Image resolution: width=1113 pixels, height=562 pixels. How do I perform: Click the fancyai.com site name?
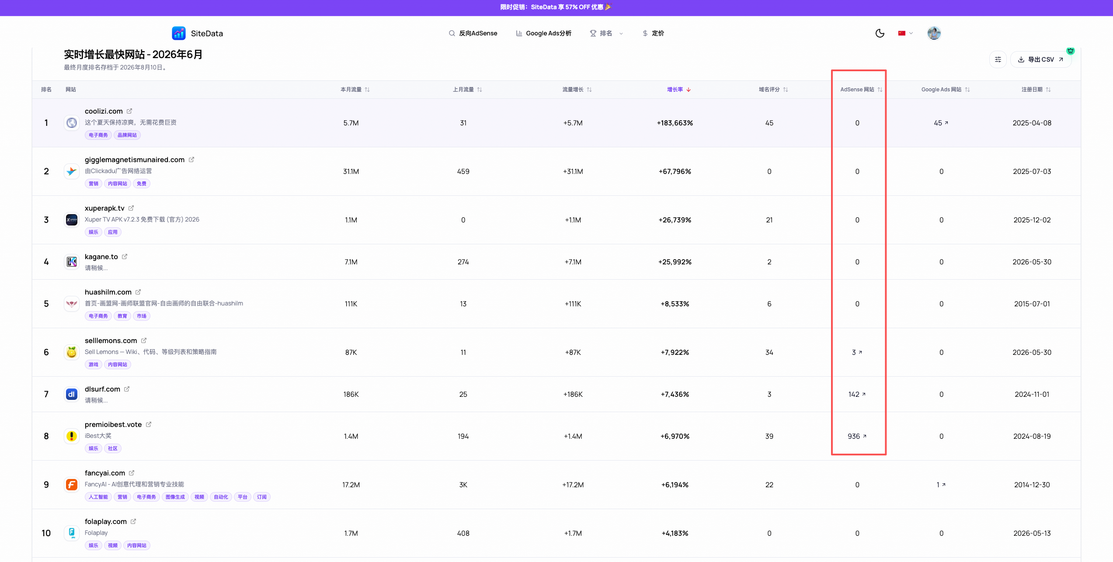105,473
